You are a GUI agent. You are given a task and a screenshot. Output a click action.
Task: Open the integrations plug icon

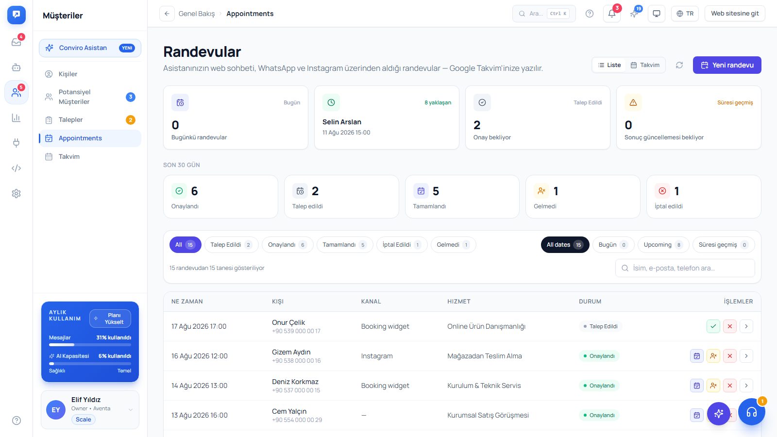[x=16, y=143]
